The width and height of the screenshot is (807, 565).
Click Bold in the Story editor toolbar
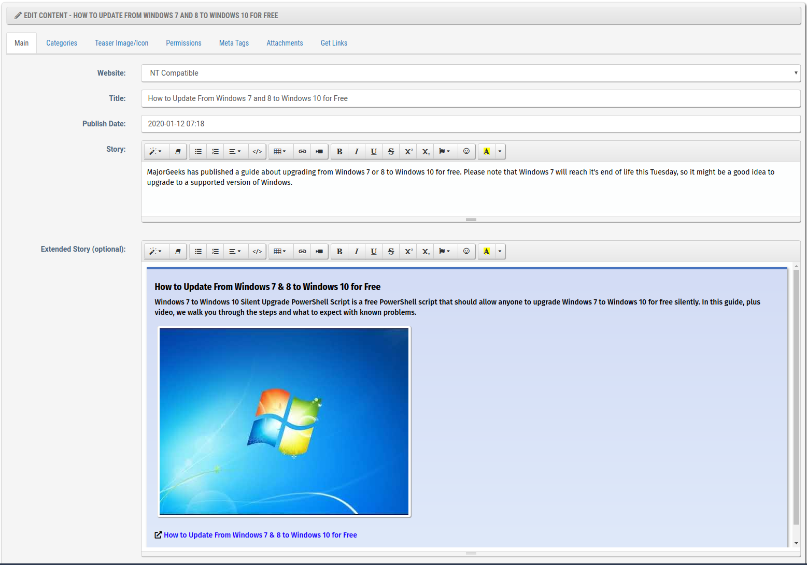click(339, 152)
